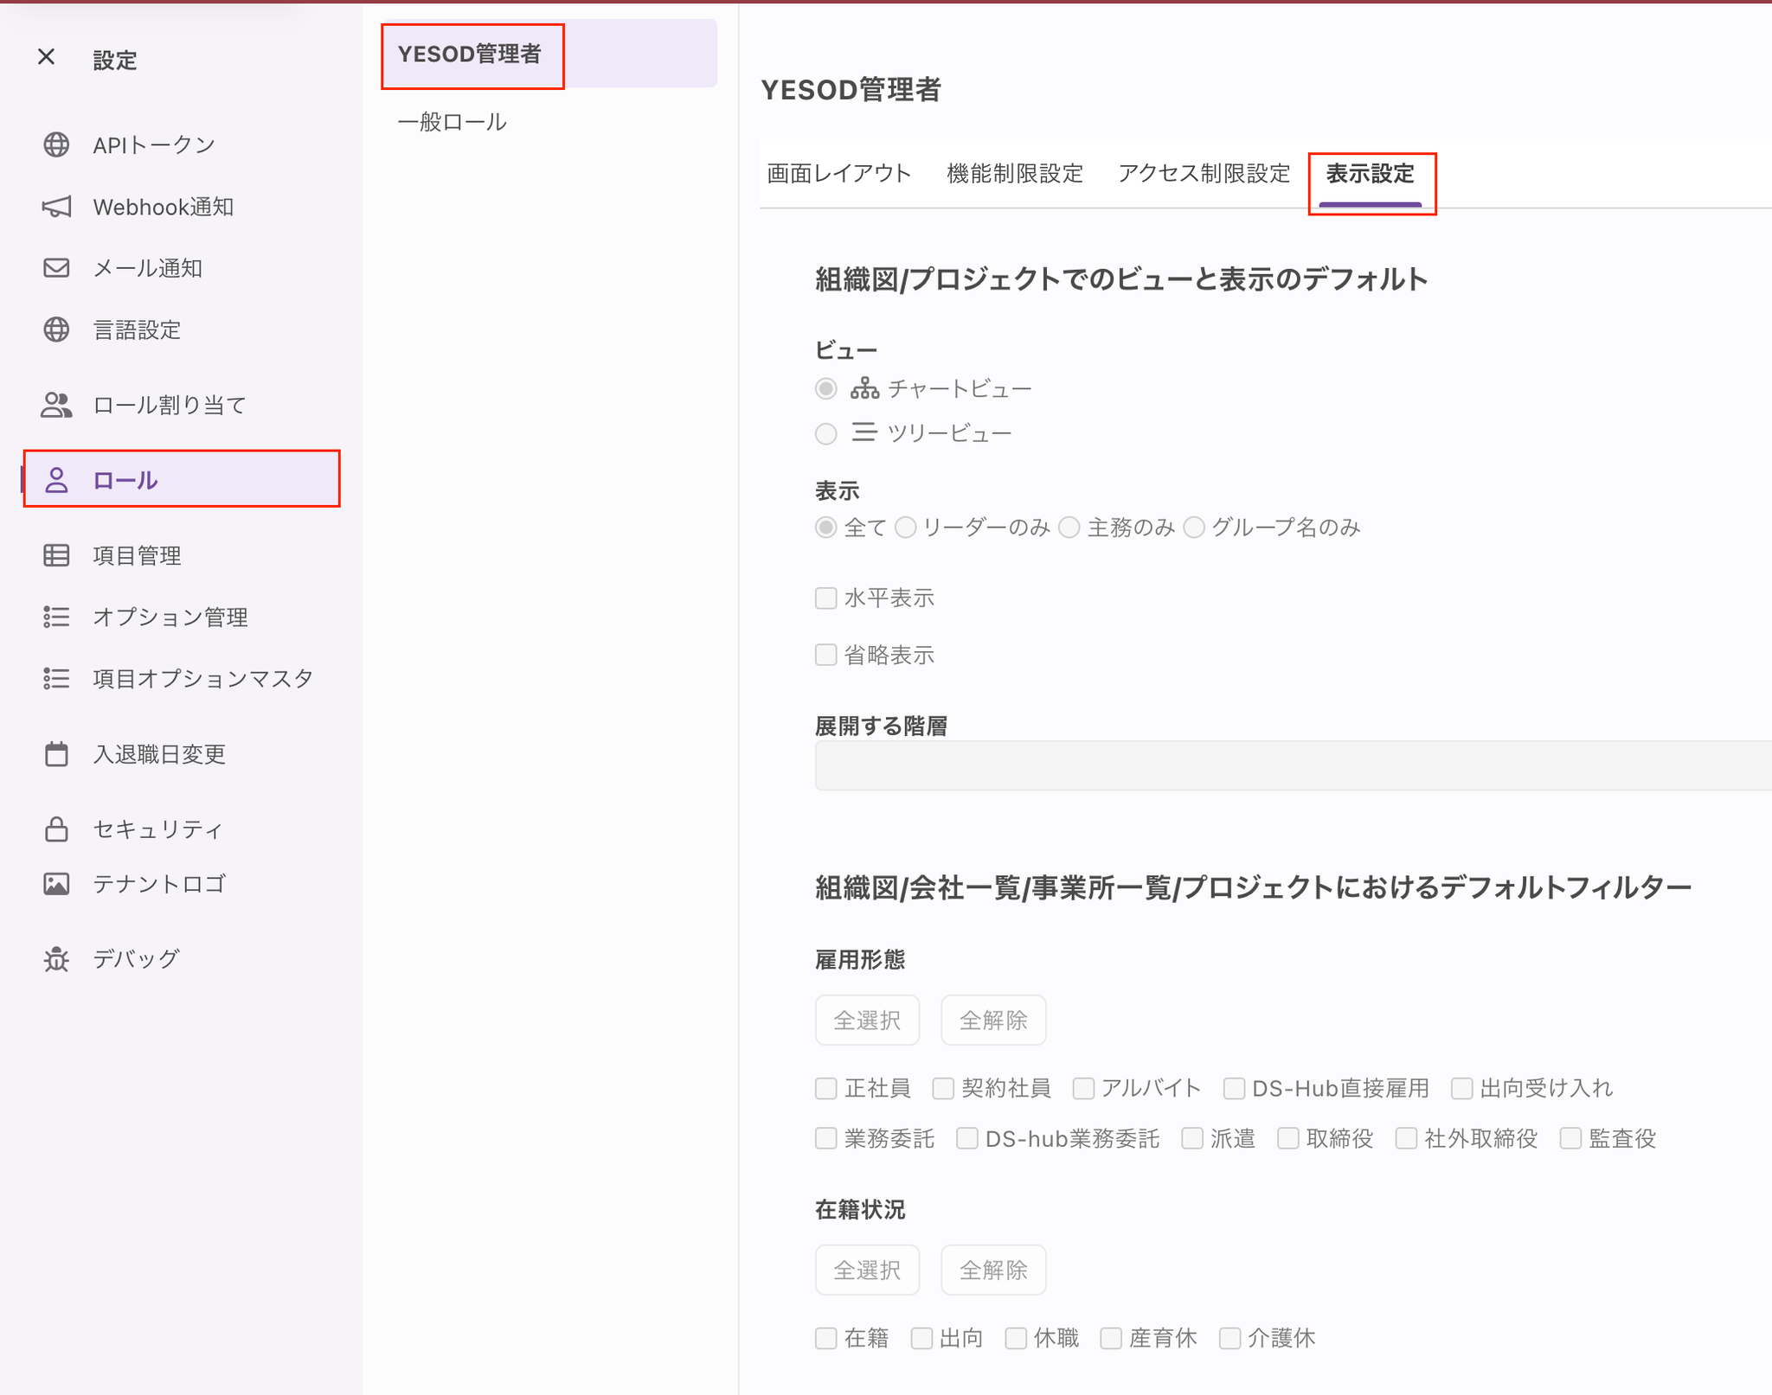Check the 産育休 checkbox
This screenshot has height=1395, width=1772.
(x=1111, y=1338)
